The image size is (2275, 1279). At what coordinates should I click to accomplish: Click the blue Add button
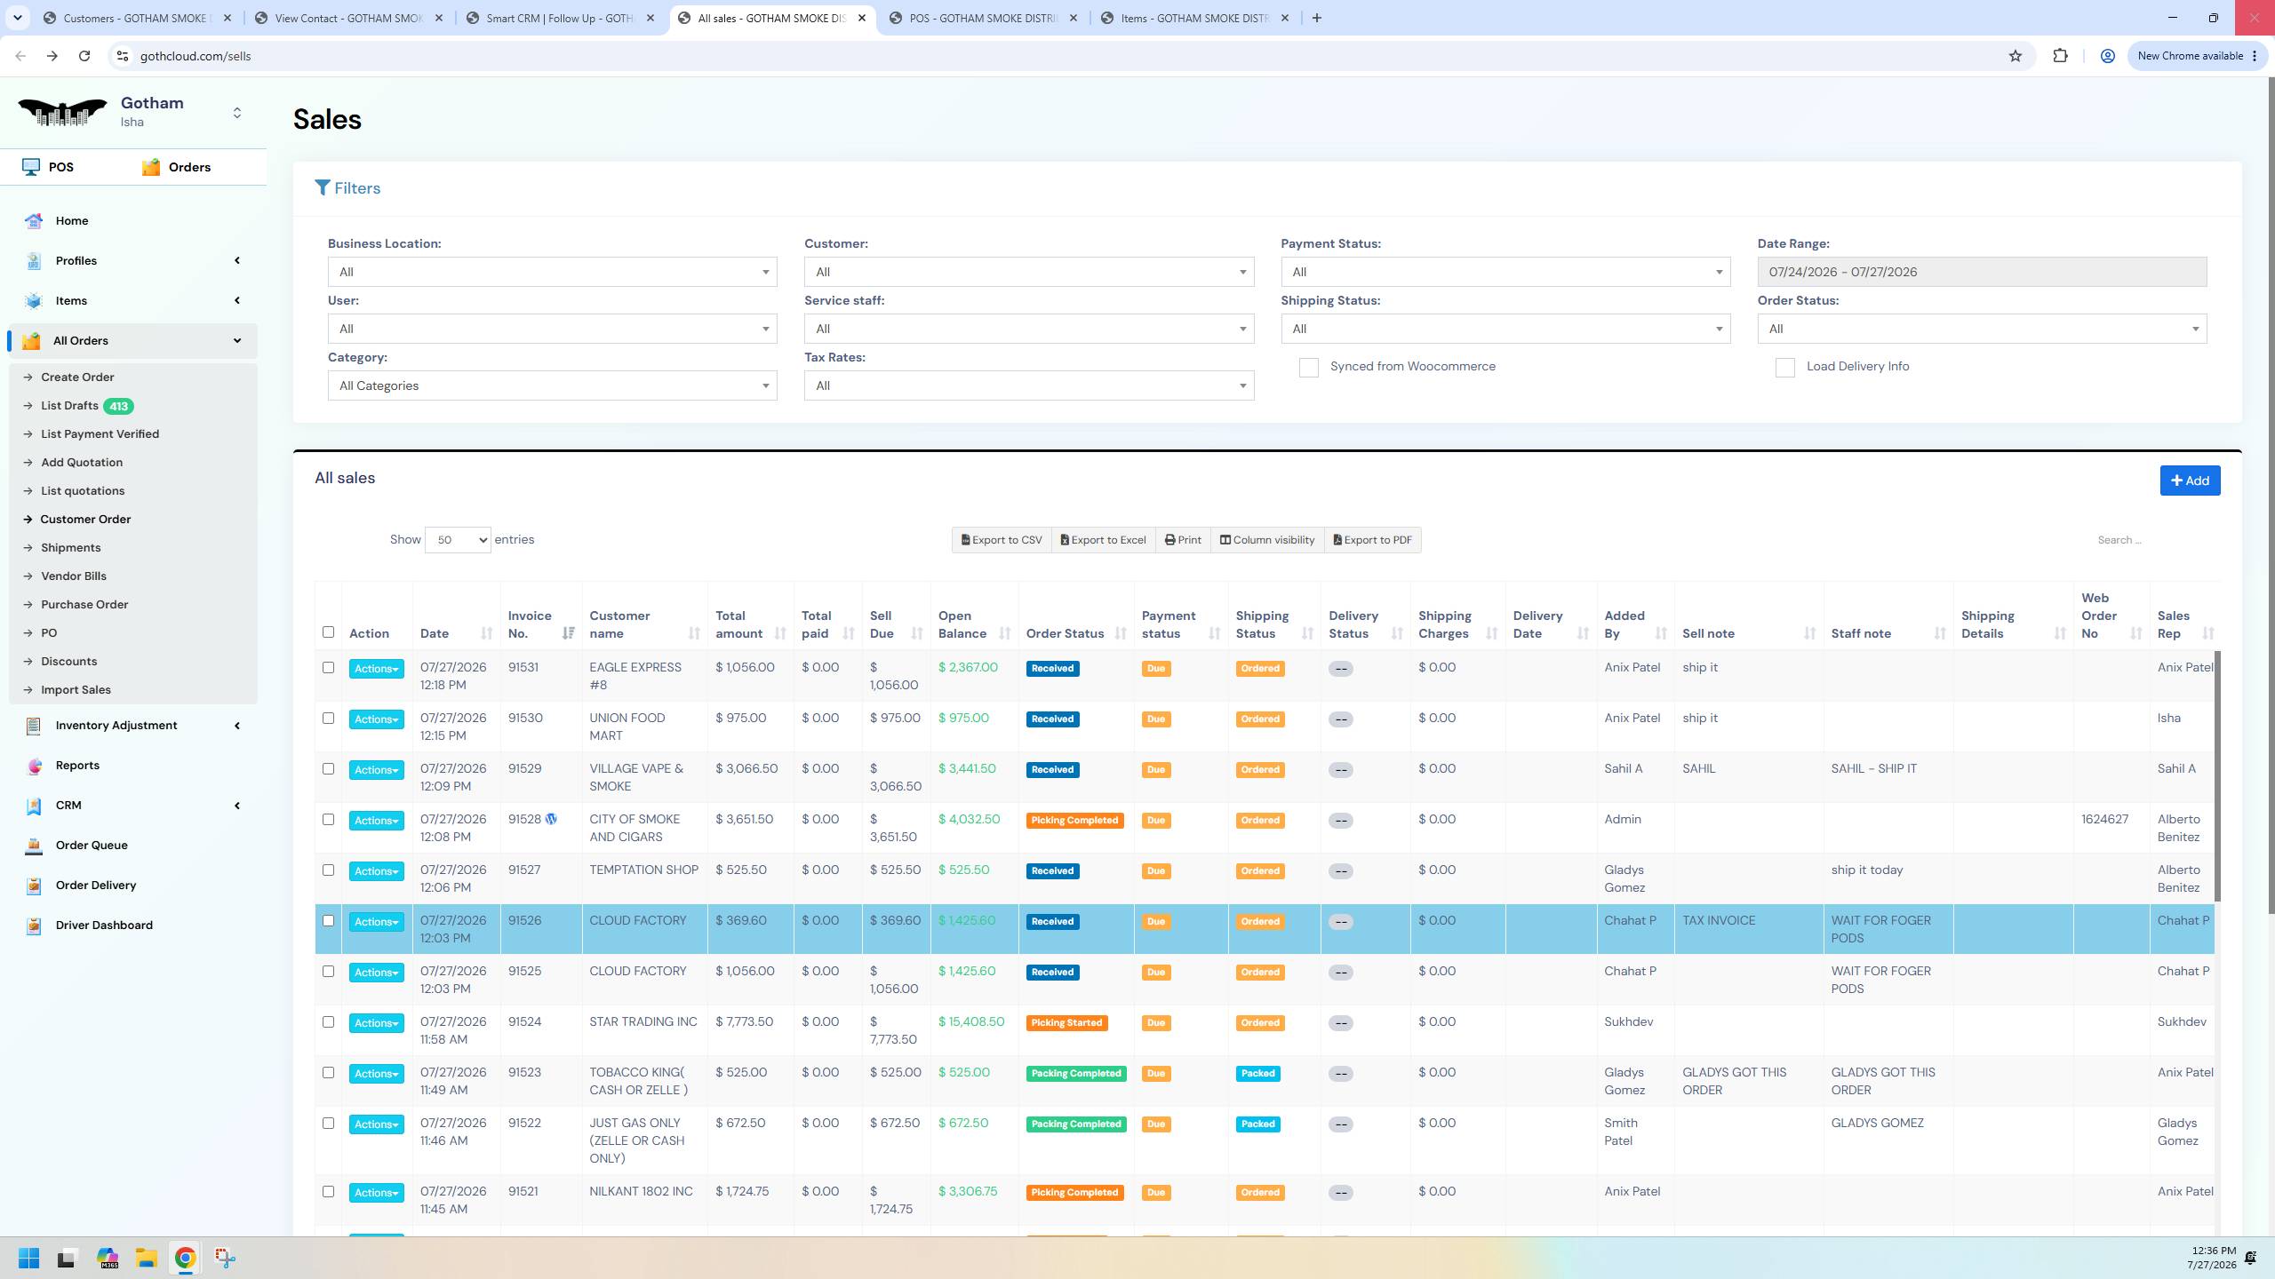(x=2190, y=481)
